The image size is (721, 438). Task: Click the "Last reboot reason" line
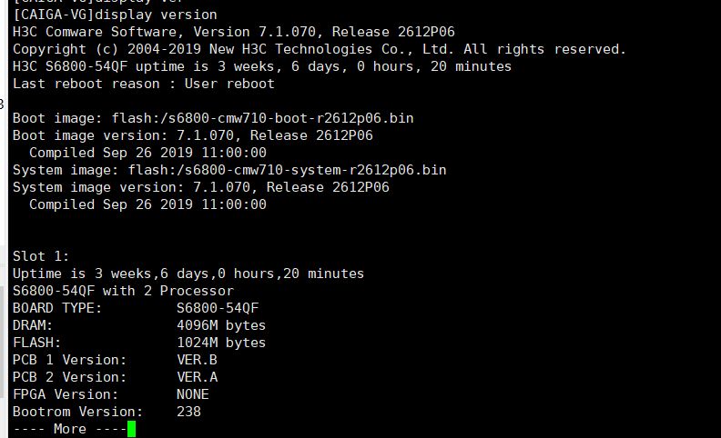[144, 84]
